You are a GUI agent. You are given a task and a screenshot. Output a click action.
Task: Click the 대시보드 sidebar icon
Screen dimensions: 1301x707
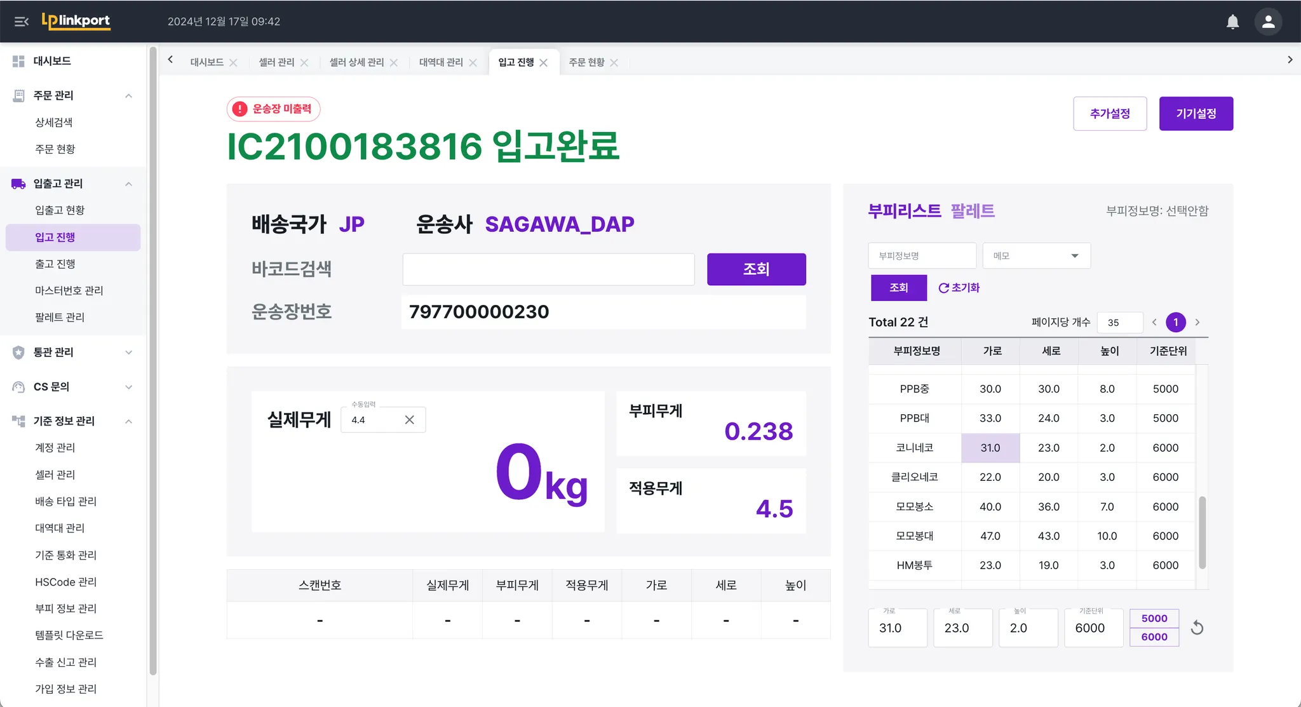18,61
